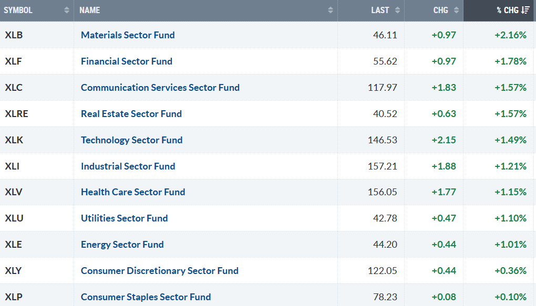Open the Real Estate Sector Fund link
The width and height of the screenshot is (536, 306).
131,114
